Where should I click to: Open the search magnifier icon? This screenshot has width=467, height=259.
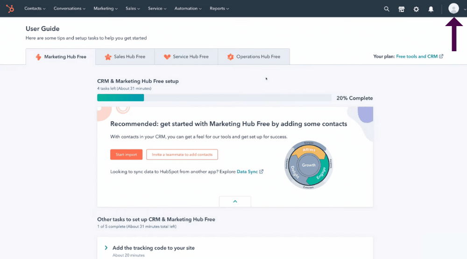387,9
